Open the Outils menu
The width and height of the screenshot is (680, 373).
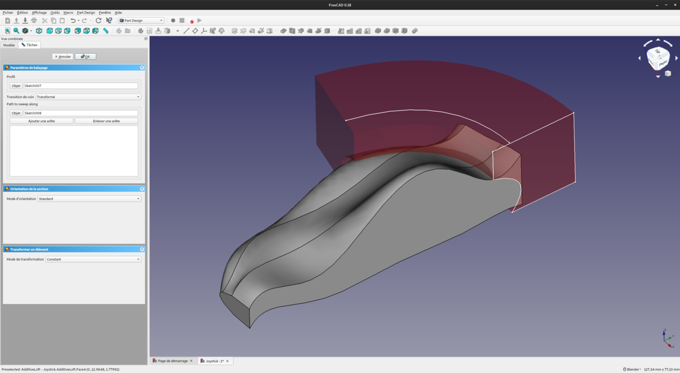coord(55,13)
